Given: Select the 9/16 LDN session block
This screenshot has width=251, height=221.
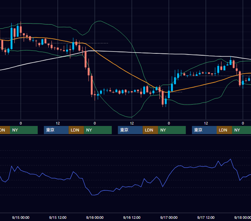Looking at the screenshot, I should tap(150, 130).
